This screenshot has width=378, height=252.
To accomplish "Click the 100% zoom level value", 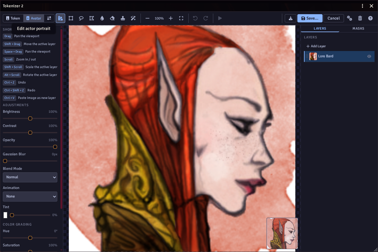I will pyautogui.click(x=159, y=19).
